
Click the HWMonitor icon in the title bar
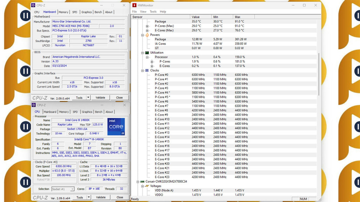tap(135, 5)
